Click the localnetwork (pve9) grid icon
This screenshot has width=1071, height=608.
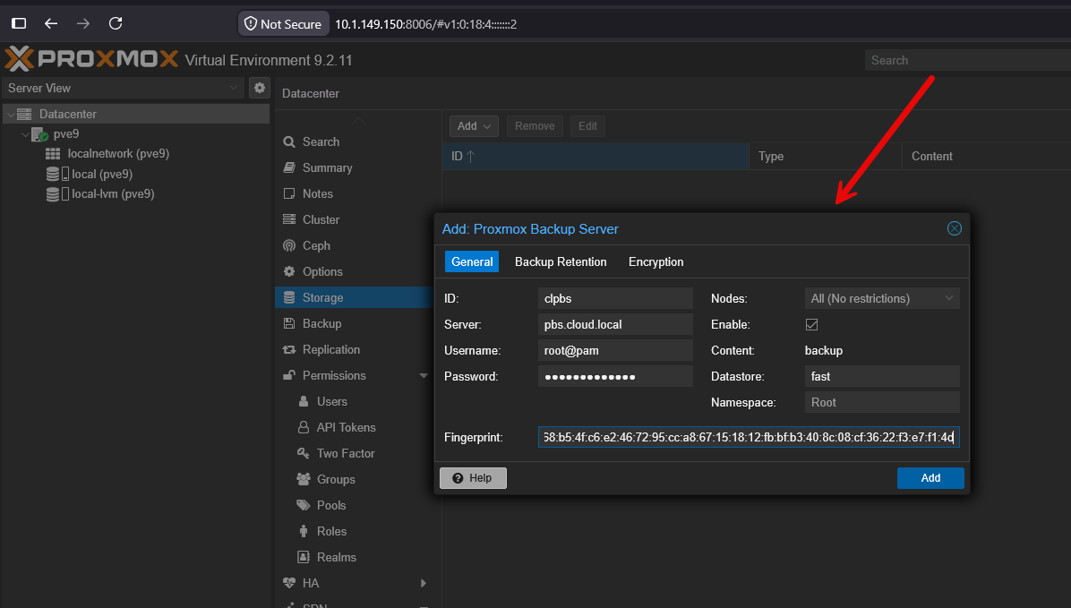pyautogui.click(x=53, y=154)
